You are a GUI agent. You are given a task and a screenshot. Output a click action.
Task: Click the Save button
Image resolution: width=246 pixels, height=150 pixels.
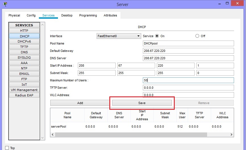pyautogui.click(x=142, y=103)
